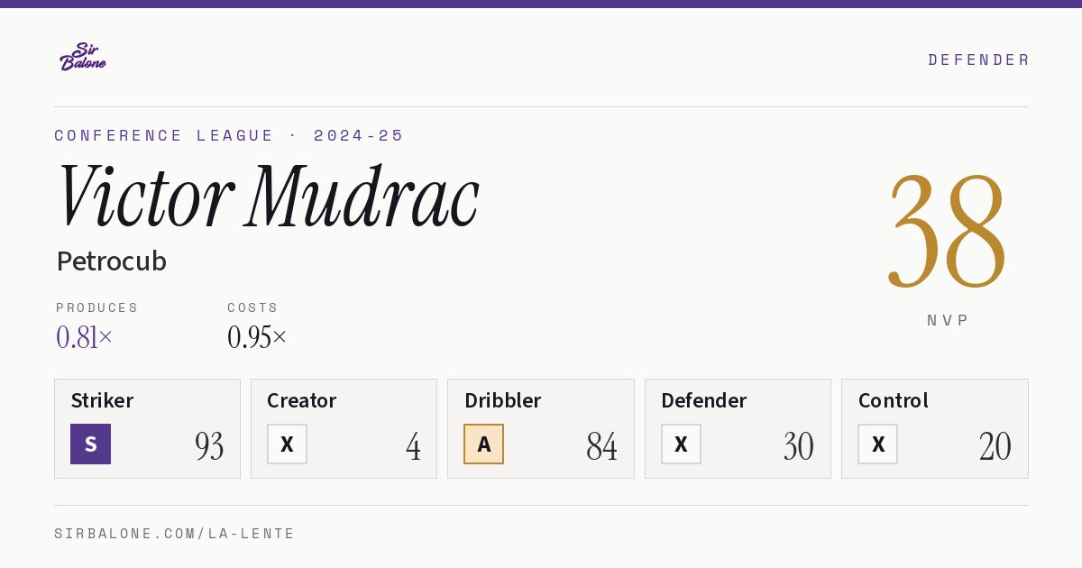Select the purple S grade badge

[90, 444]
